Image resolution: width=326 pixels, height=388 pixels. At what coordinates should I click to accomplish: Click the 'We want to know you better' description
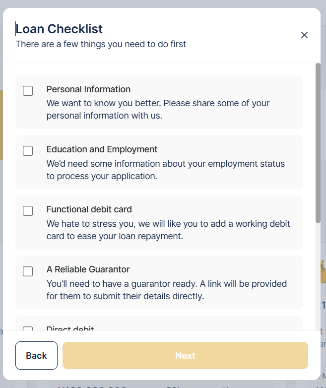click(x=158, y=109)
